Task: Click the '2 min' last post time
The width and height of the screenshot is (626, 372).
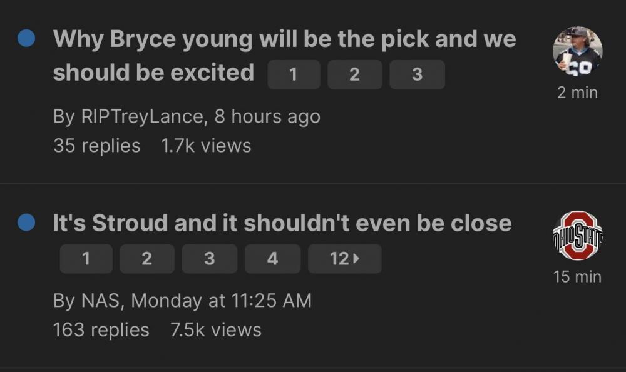Action: tap(577, 93)
